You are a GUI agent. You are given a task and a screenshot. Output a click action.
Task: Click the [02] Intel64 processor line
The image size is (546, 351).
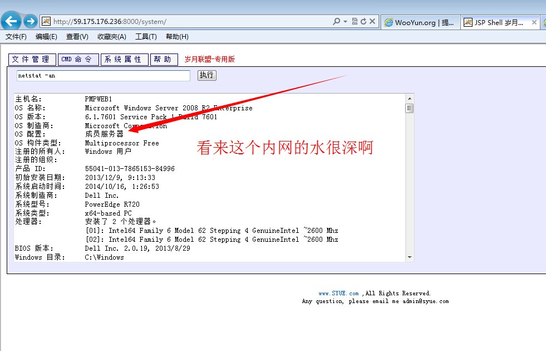point(211,240)
